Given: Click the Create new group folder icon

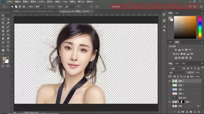Looking at the screenshot, I should [191, 112].
